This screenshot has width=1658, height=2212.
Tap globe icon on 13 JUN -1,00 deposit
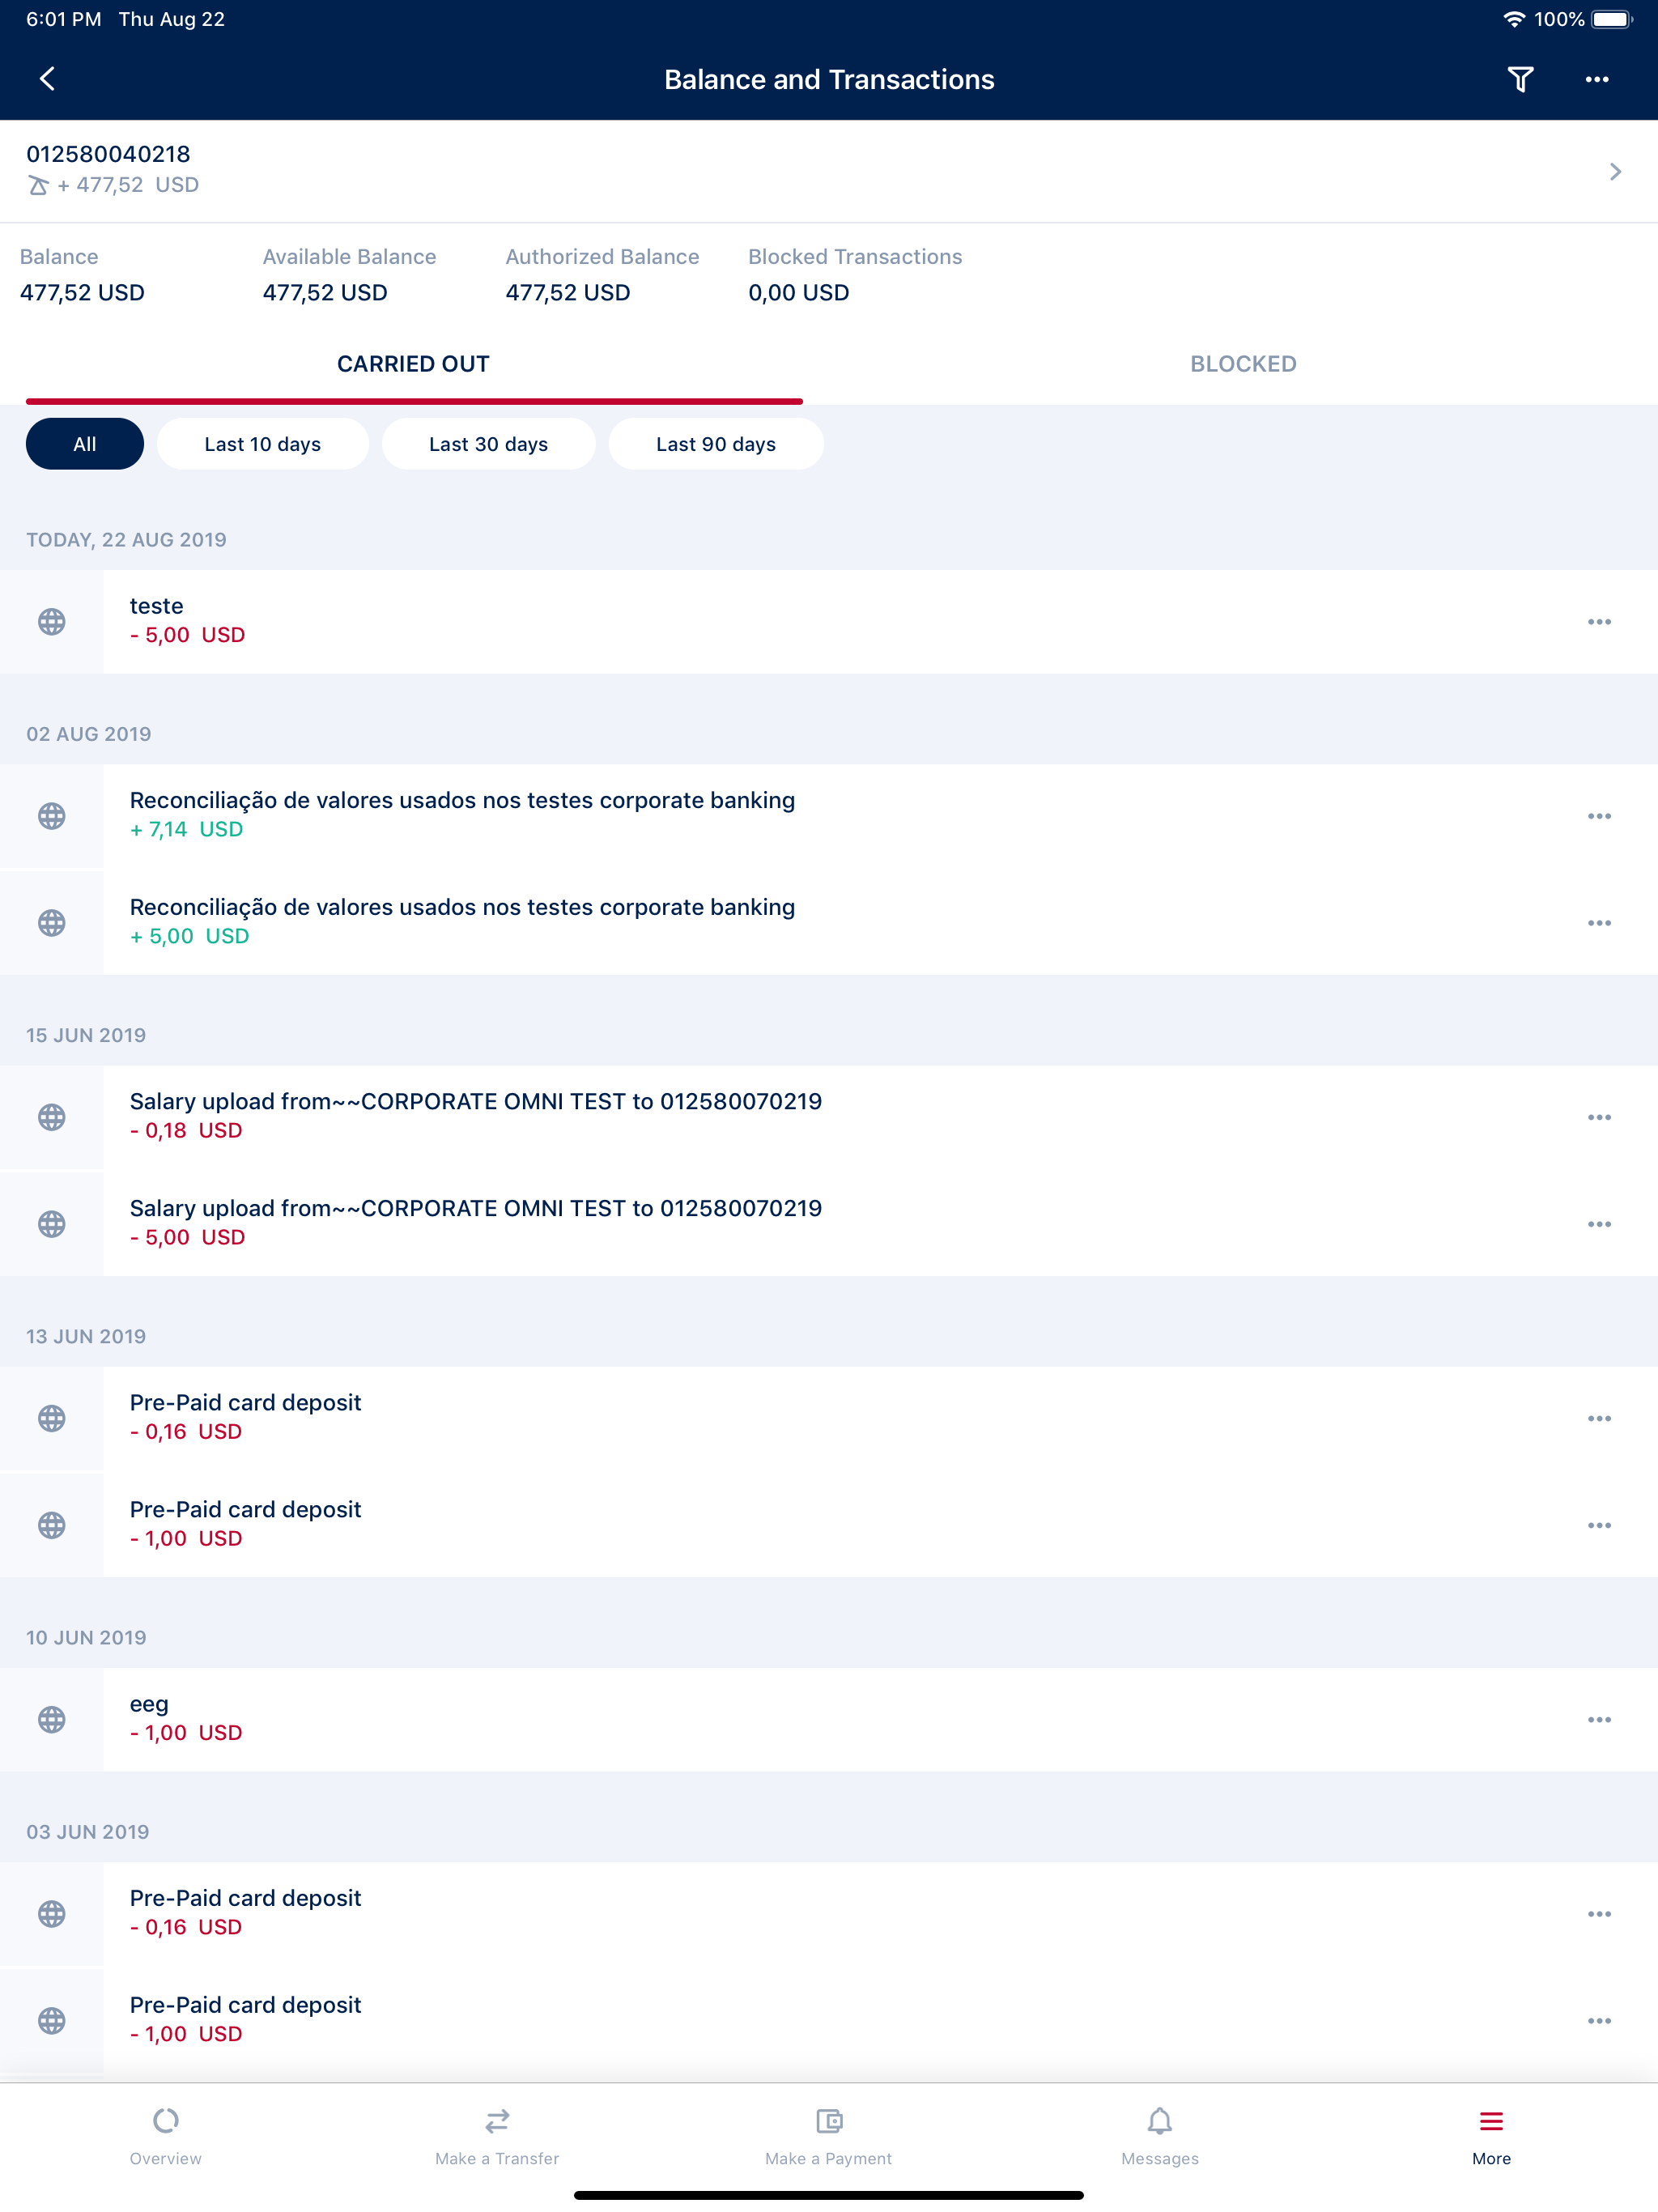(52, 1525)
